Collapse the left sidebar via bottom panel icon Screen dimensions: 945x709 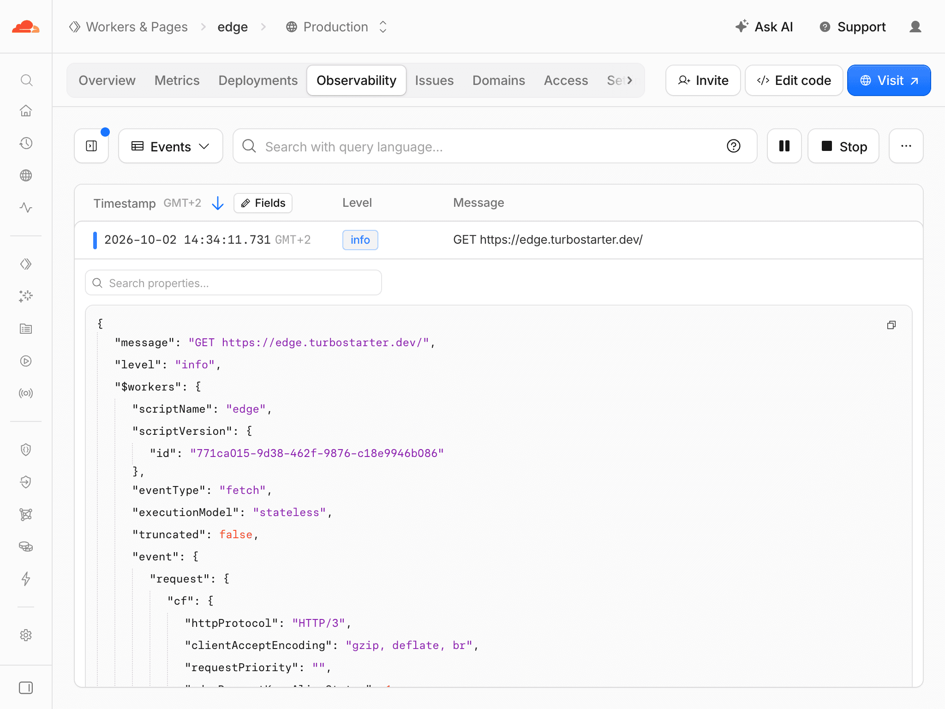pyautogui.click(x=26, y=688)
